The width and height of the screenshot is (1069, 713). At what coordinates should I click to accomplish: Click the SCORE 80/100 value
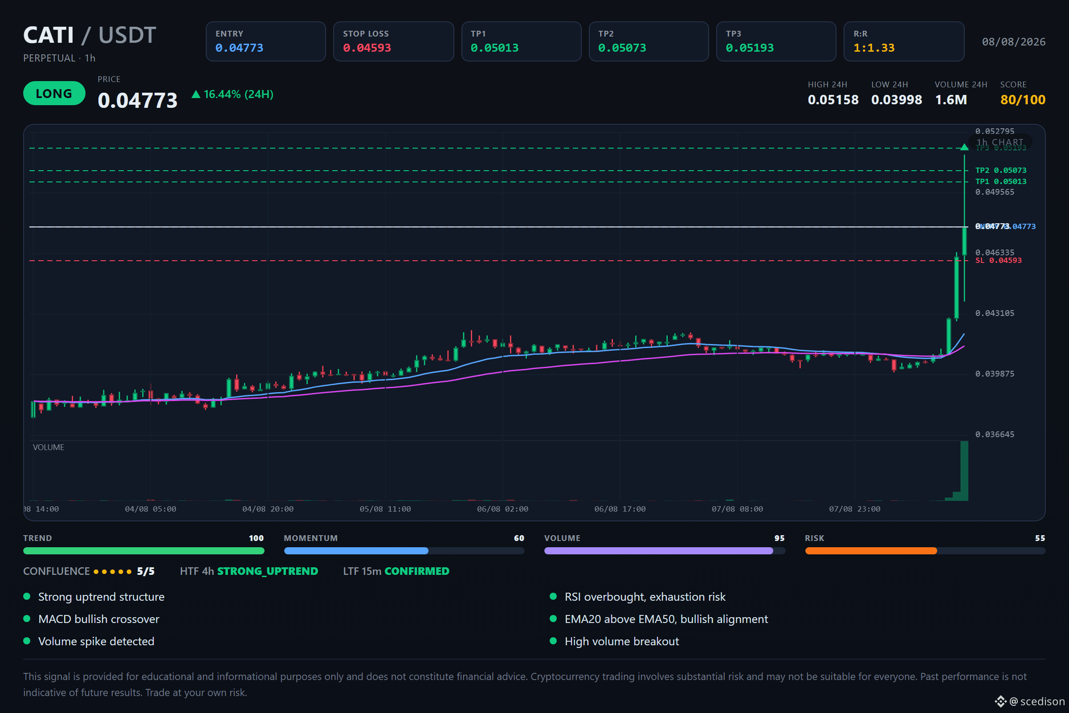[1023, 99]
